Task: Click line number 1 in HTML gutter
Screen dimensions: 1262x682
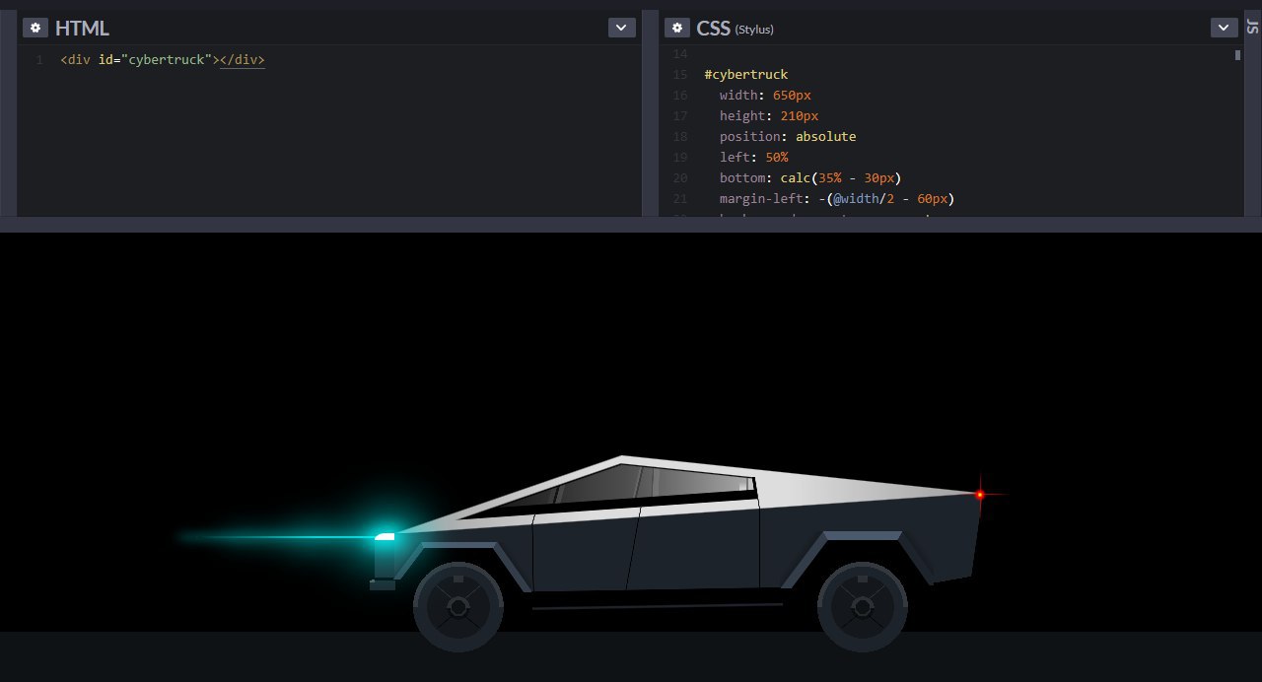Action: 38,59
